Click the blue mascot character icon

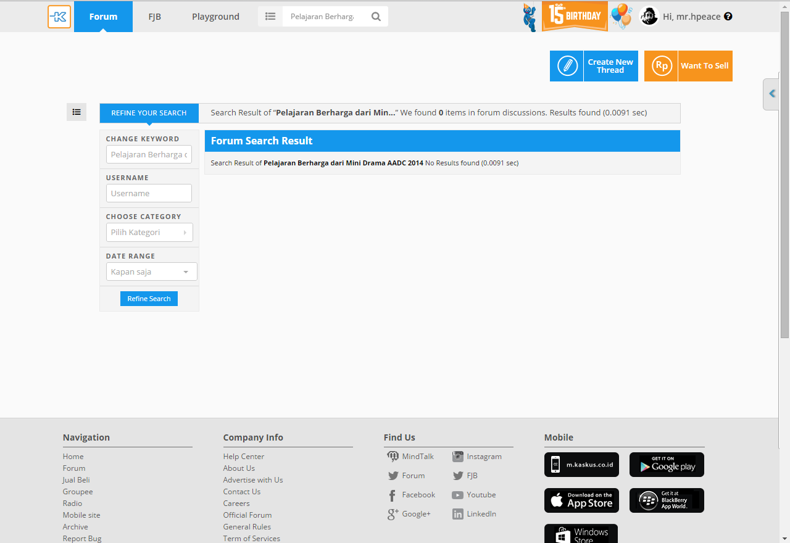(x=530, y=17)
